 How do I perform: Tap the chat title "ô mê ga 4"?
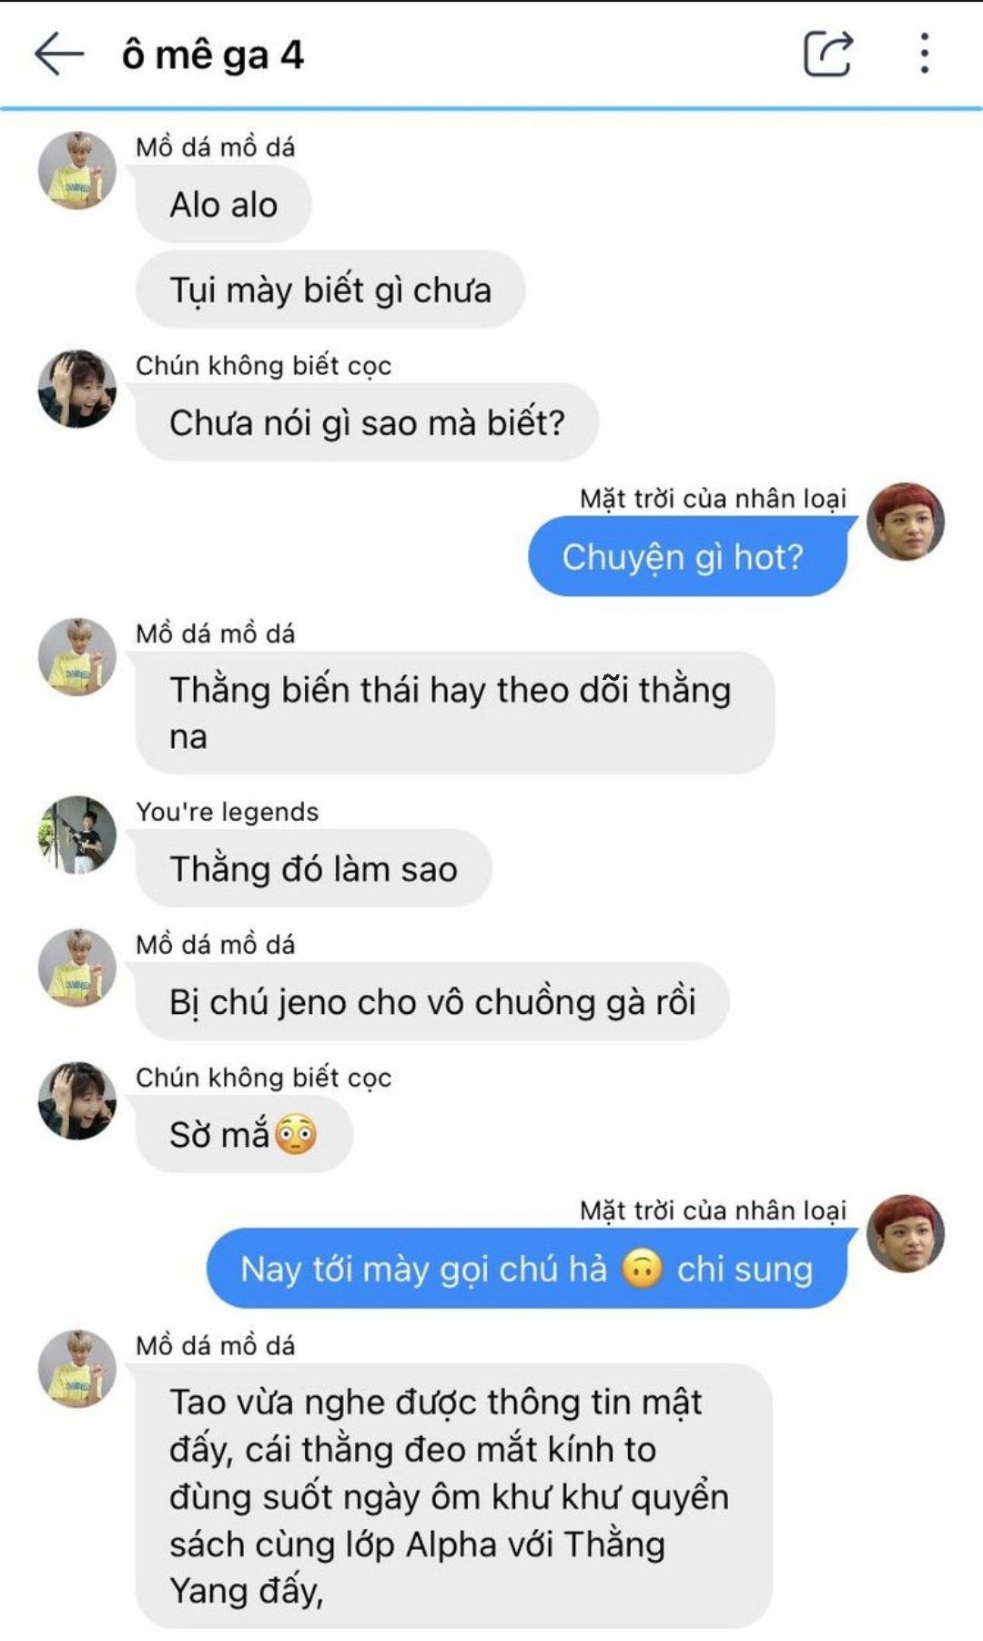(212, 56)
